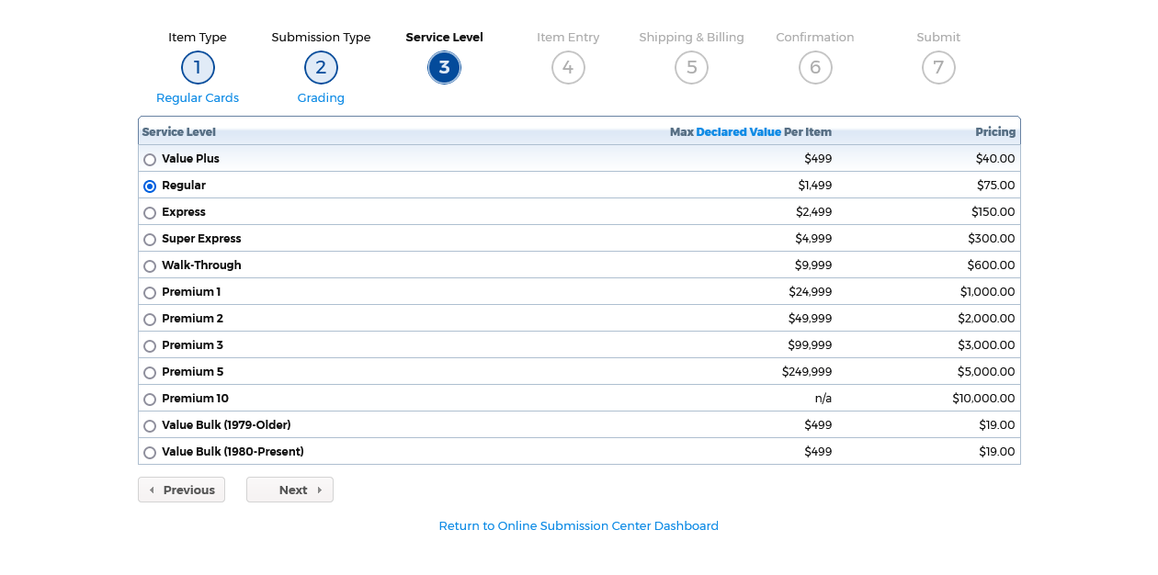Image resolution: width=1158 pixels, height=575 pixels.
Task: Click the step 2 Submission Type circle
Action: 321,68
